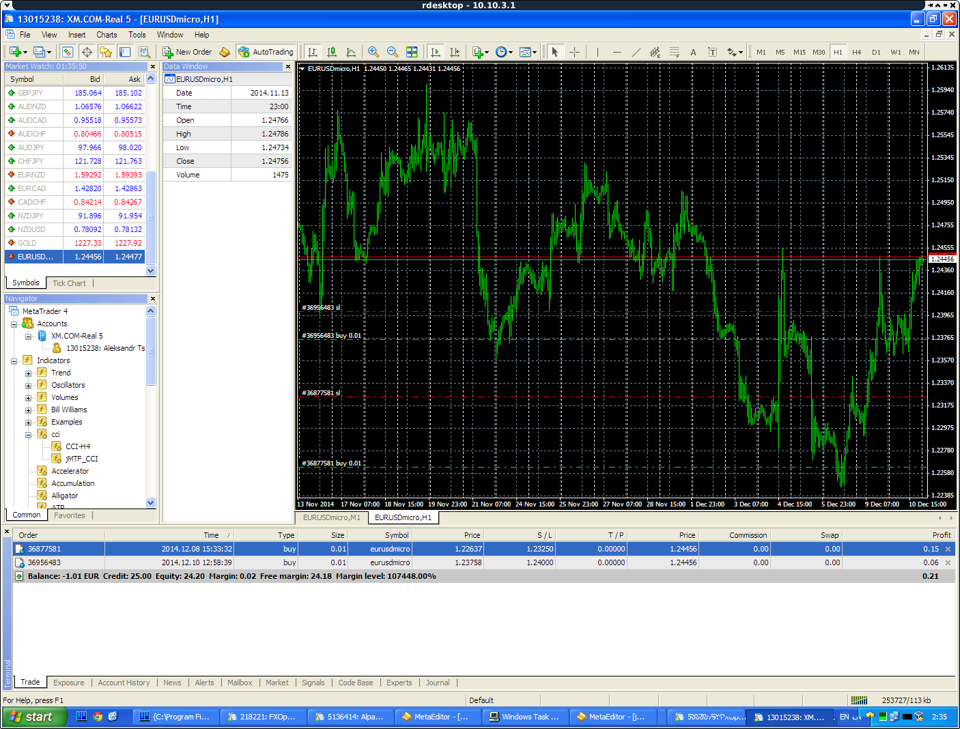
Task: Open the Windows start button
Action: click(34, 717)
